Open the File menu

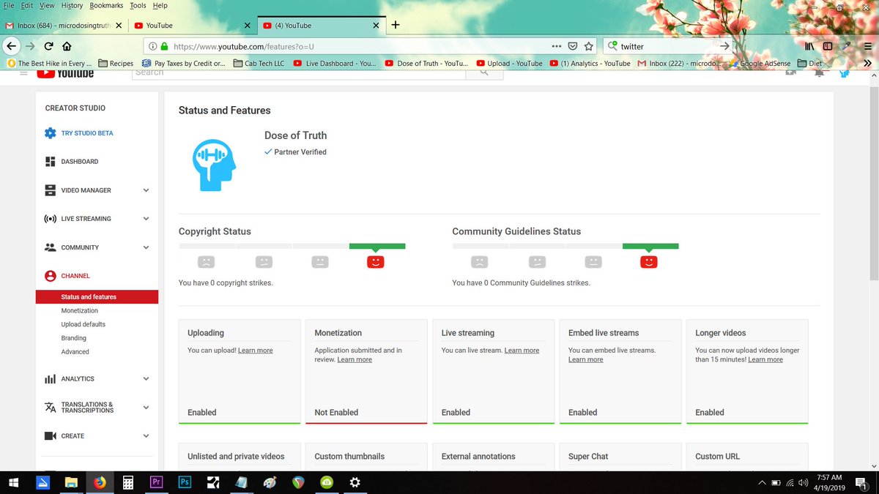9,5
